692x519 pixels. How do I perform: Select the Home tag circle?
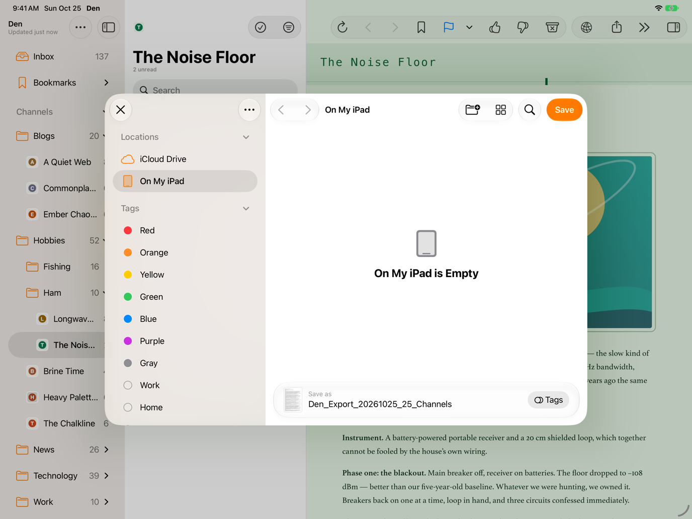(128, 407)
